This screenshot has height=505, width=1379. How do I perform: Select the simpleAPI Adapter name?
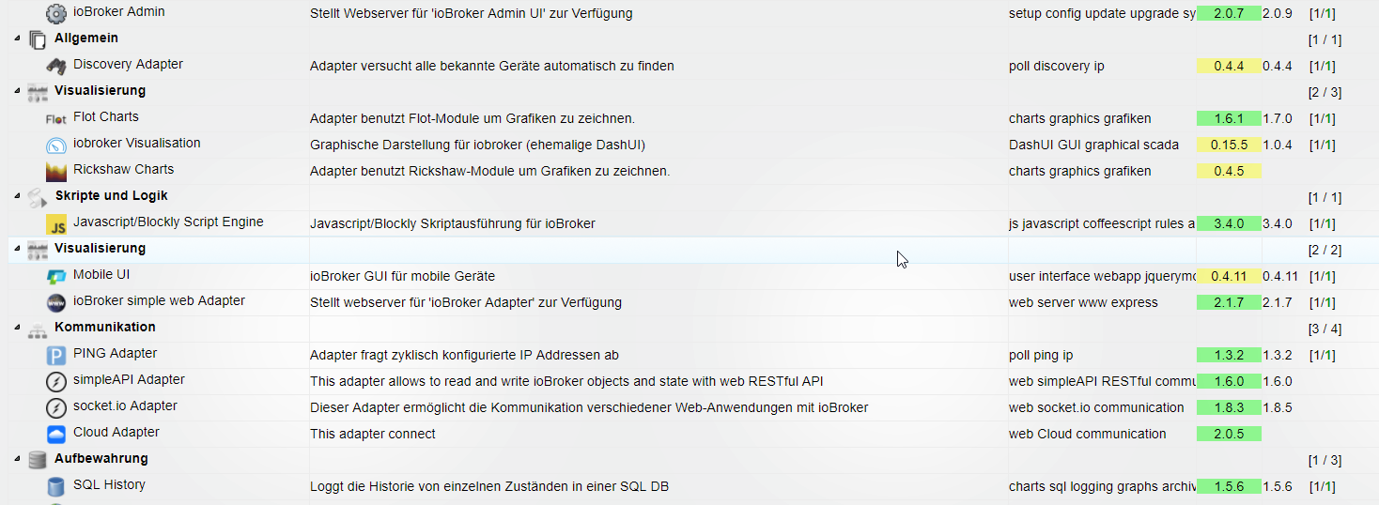[129, 380]
